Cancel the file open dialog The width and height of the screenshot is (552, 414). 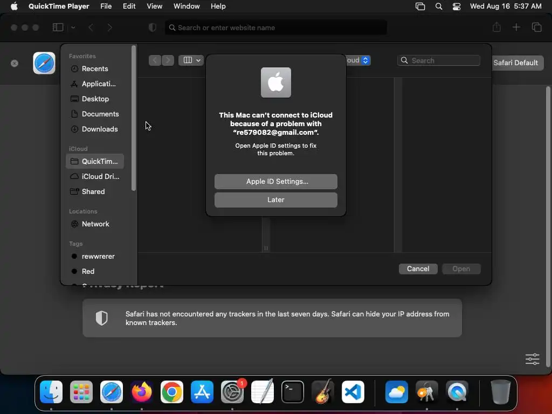(x=418, y=268)
